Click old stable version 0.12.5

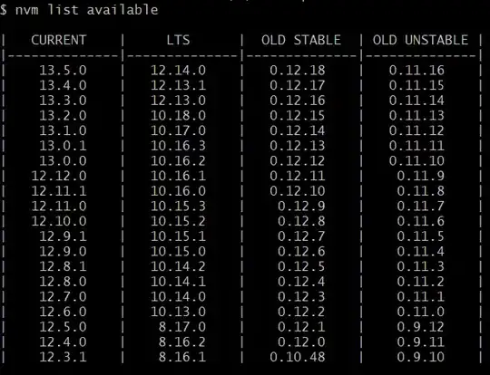coord(301,266)
